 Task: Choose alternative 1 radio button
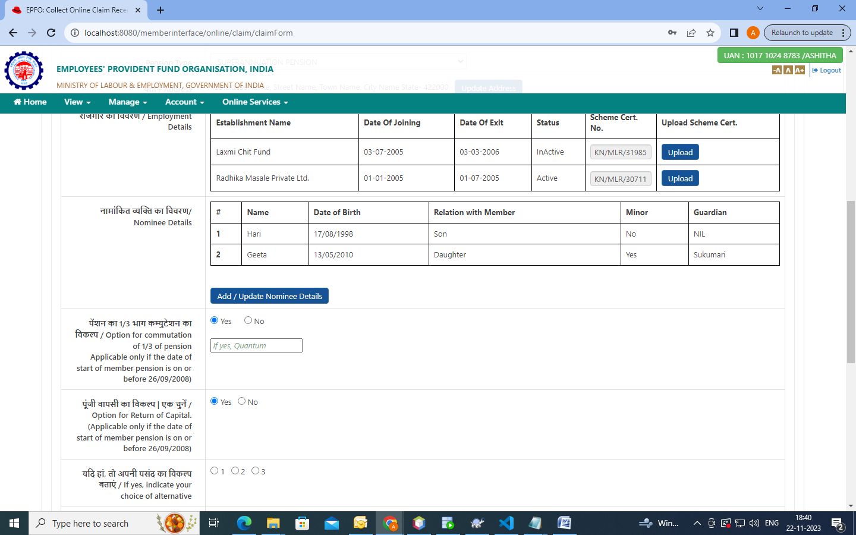215,471
